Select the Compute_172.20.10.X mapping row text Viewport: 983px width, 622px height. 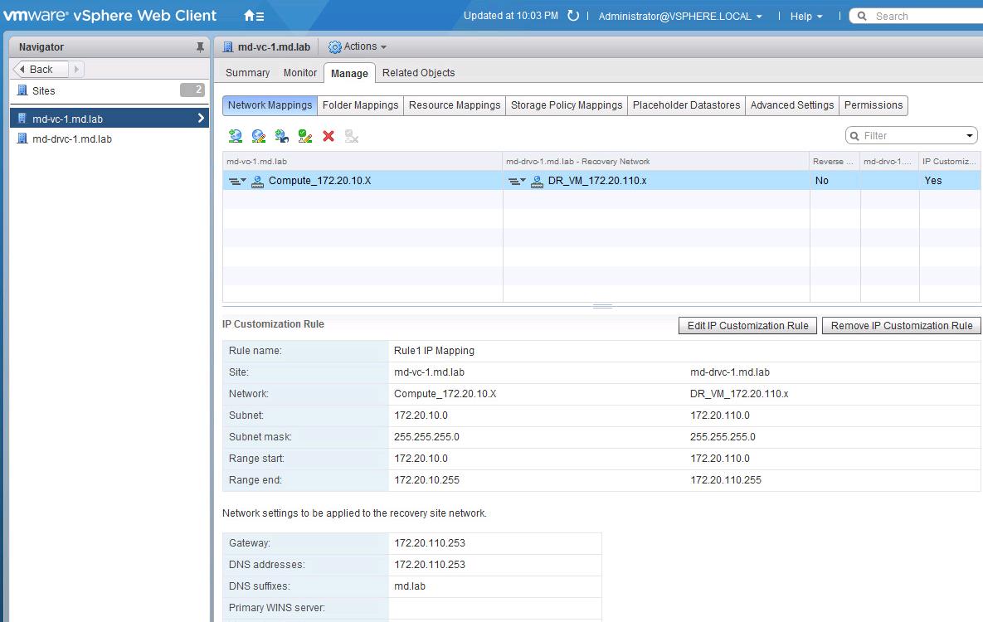(319, 181)
